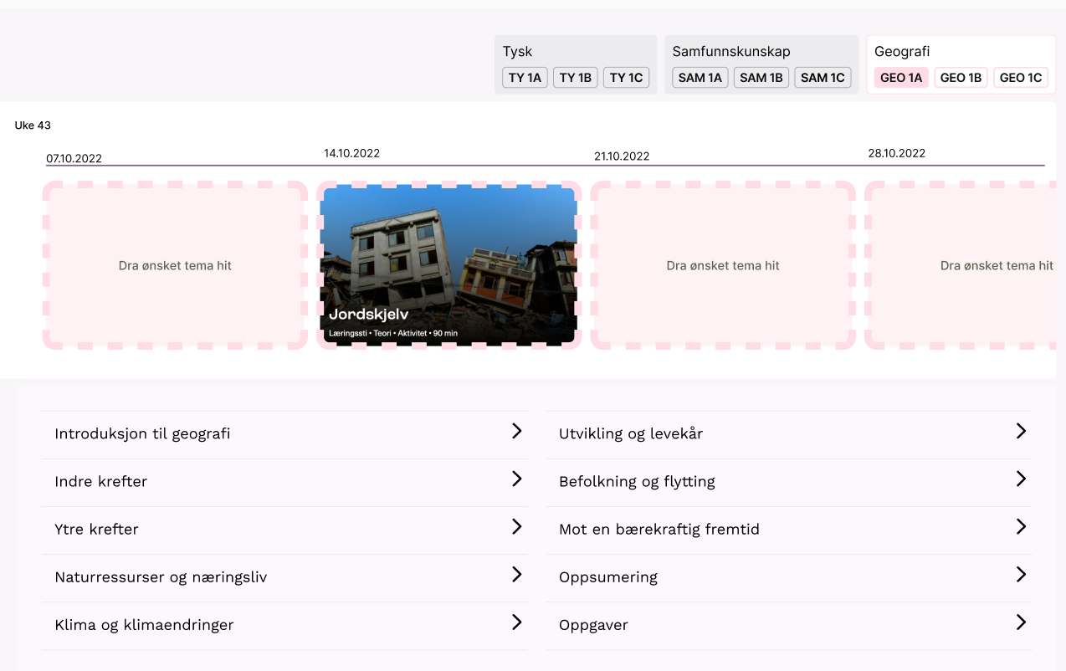Expand Introduksjon til geografi chevron
The height and width of the screenshot is (671, 1066).
click(x=516, y=431)
